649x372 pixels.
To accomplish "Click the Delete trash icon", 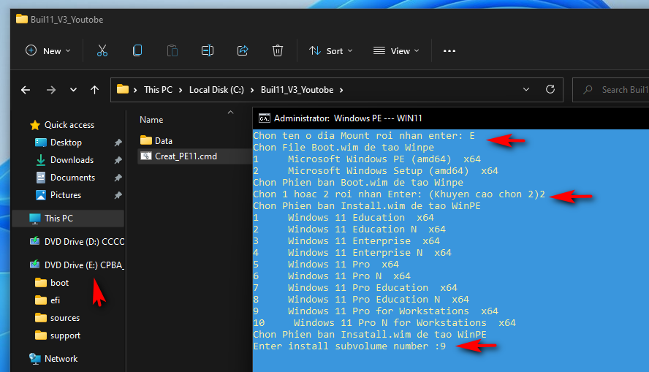I will pyautogui.click(x=277, y=51).
